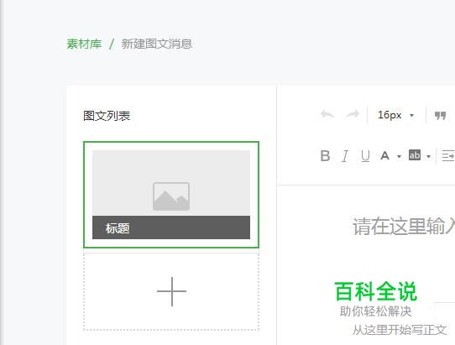The height and width of the screenshot is (345, 455).
Task: Toggle underline formatting
Action: tap(365, 156)
